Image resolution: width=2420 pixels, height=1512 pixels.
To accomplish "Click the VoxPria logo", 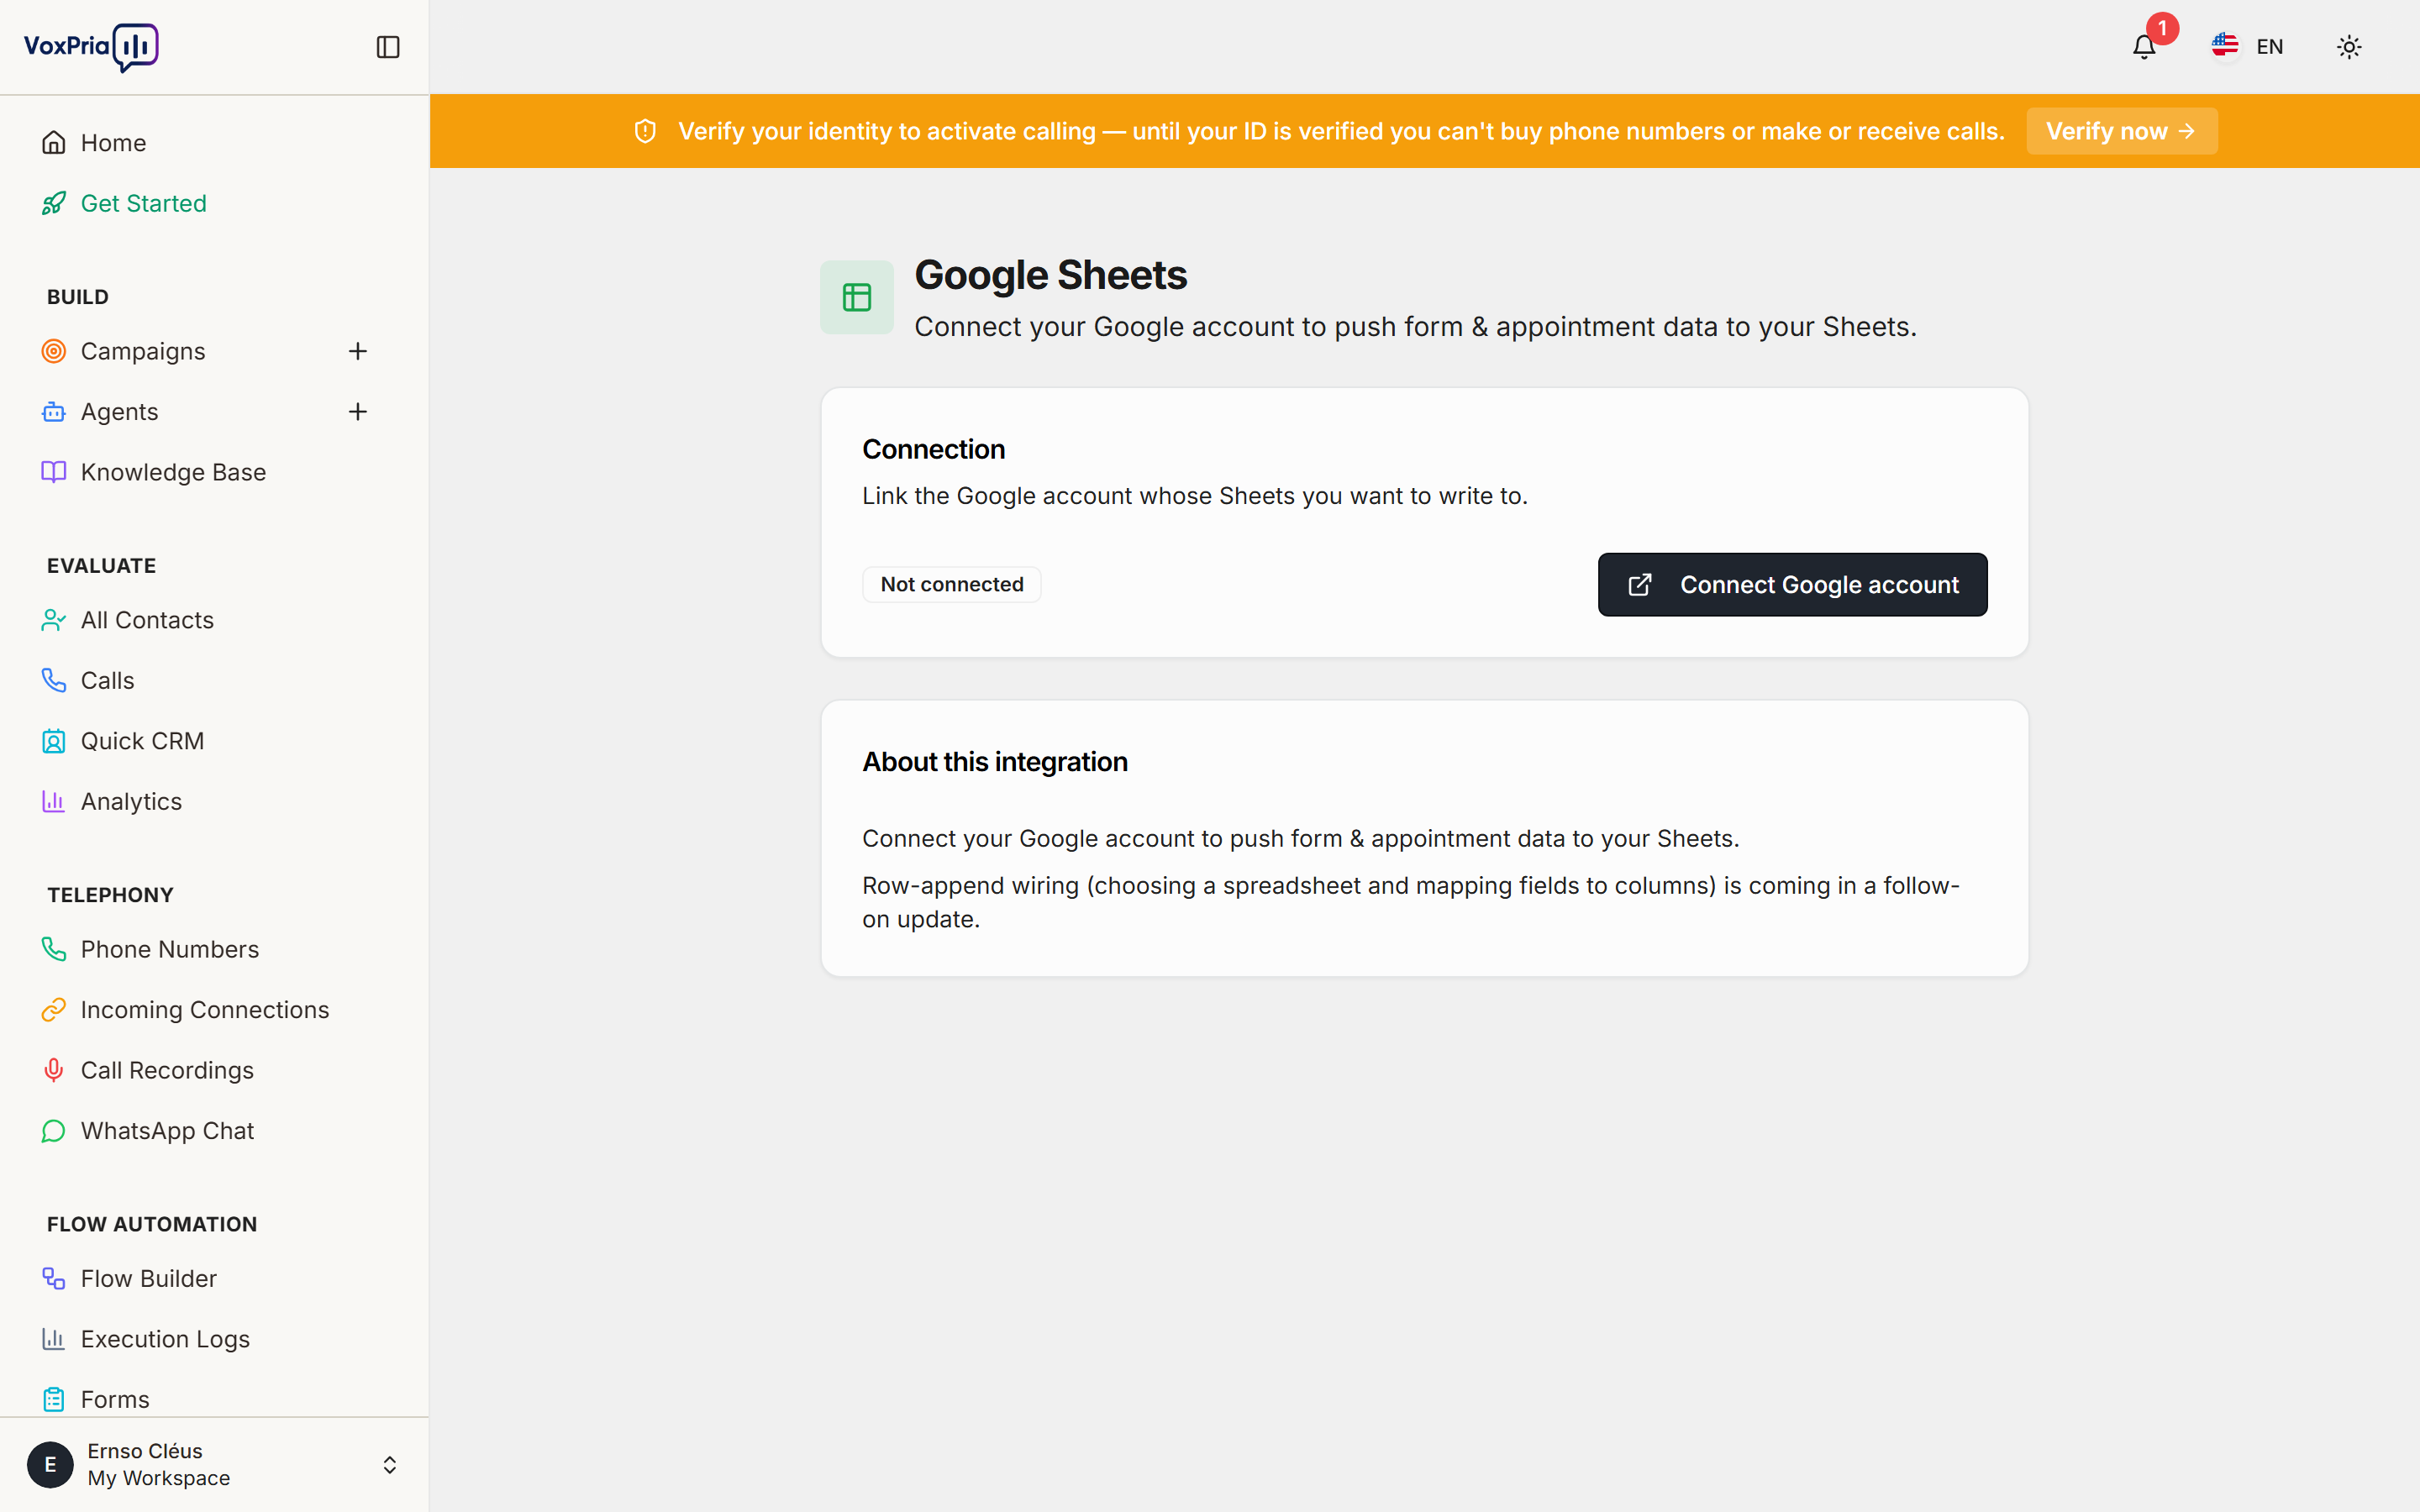I will pyautogui.click(x=91, y=47).
